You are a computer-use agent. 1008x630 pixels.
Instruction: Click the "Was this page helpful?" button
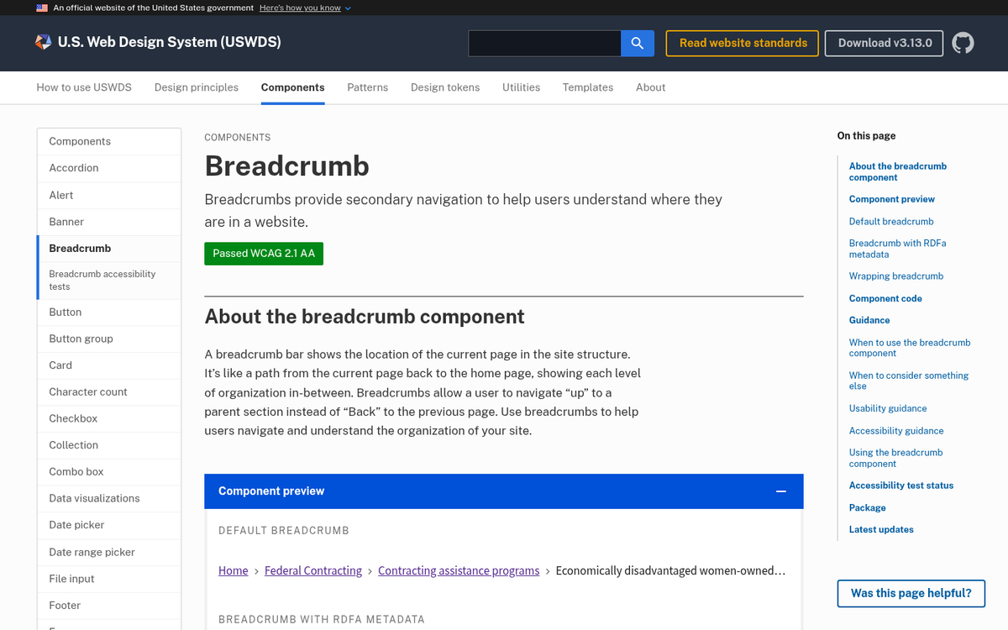[911, 593]
